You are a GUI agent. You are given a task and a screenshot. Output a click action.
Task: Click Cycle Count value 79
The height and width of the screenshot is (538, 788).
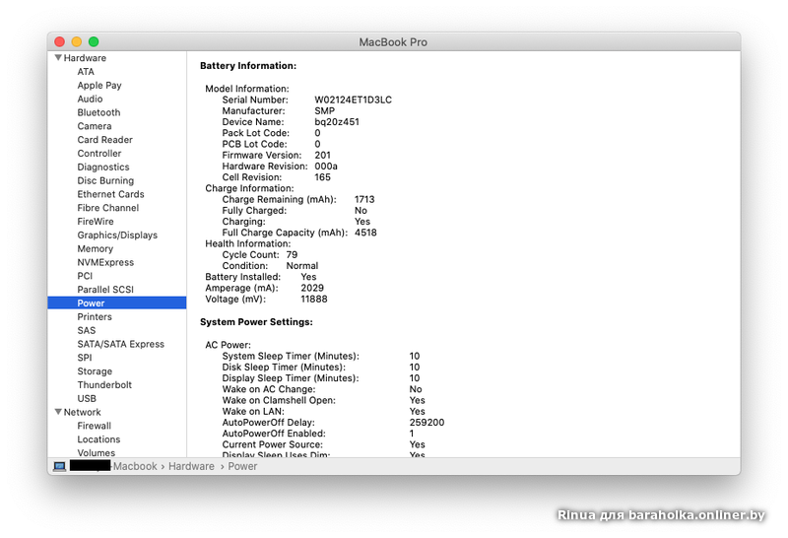coord(292,254)
